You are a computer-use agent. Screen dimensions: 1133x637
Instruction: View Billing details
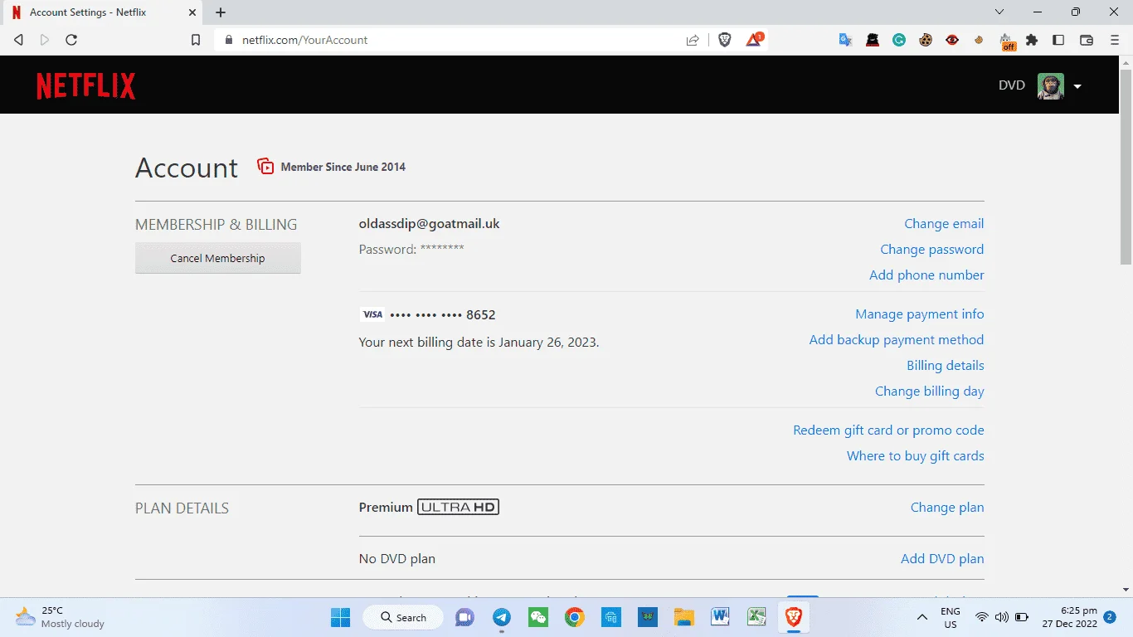click(x=946, y=366)
